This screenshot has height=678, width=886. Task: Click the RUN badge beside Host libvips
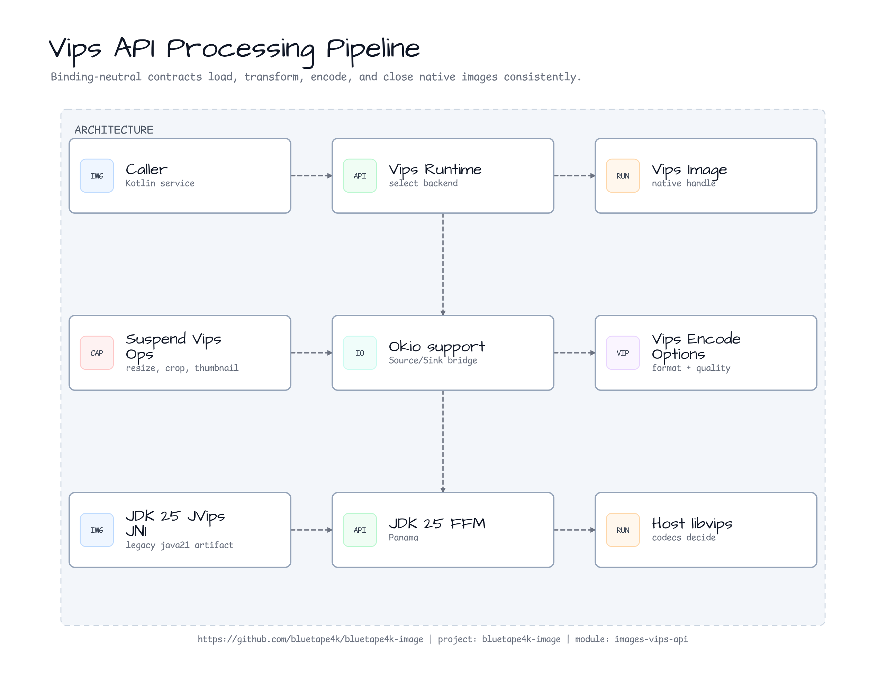point(623,530)
